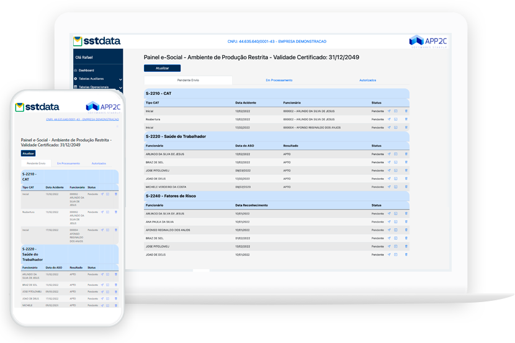Viewport: 515px width, 343px height.
Task: Switch to Autorizados tab on phone
Action: [x=99, y=163]
